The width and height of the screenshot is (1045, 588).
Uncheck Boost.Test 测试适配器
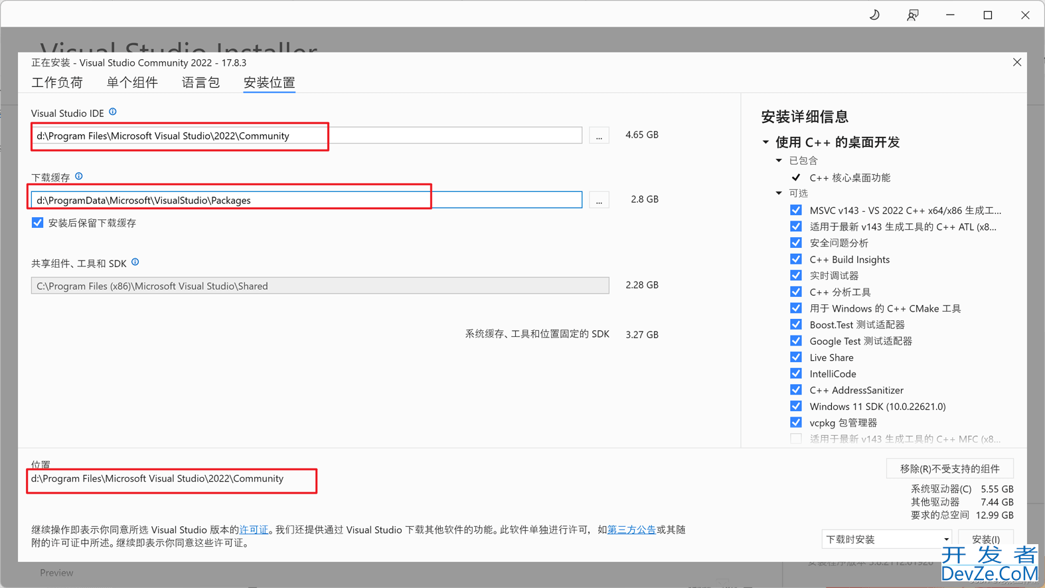796,324
